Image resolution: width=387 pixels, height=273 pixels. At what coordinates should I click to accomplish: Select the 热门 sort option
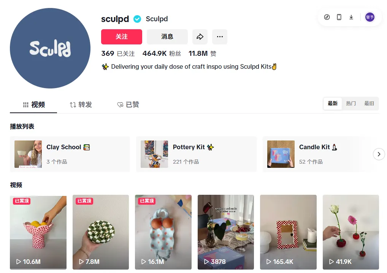coord(351,104)
